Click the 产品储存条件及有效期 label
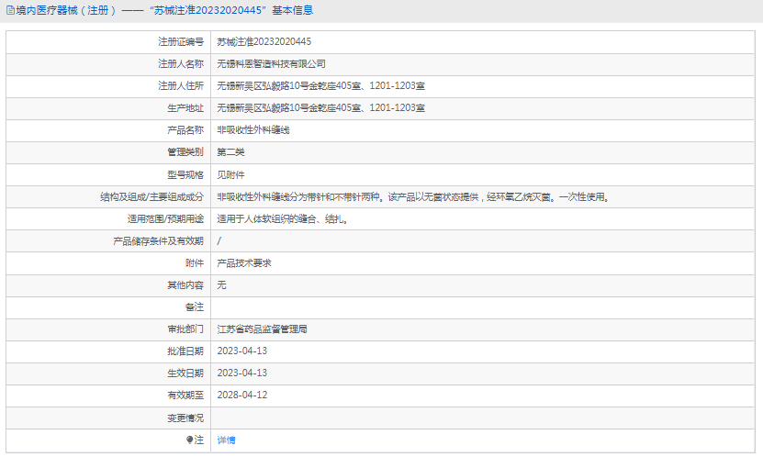Image resolution: width=763 pixels, height=457 pixels. [158, 241]
